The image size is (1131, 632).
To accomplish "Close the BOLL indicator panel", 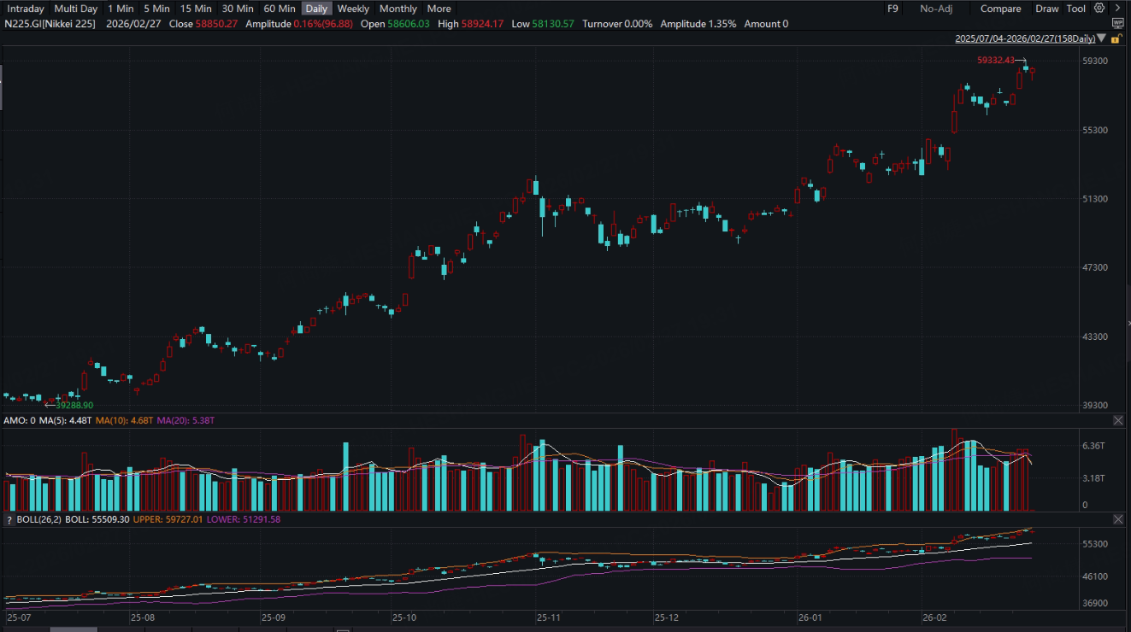I will [x=1118, y=519].
